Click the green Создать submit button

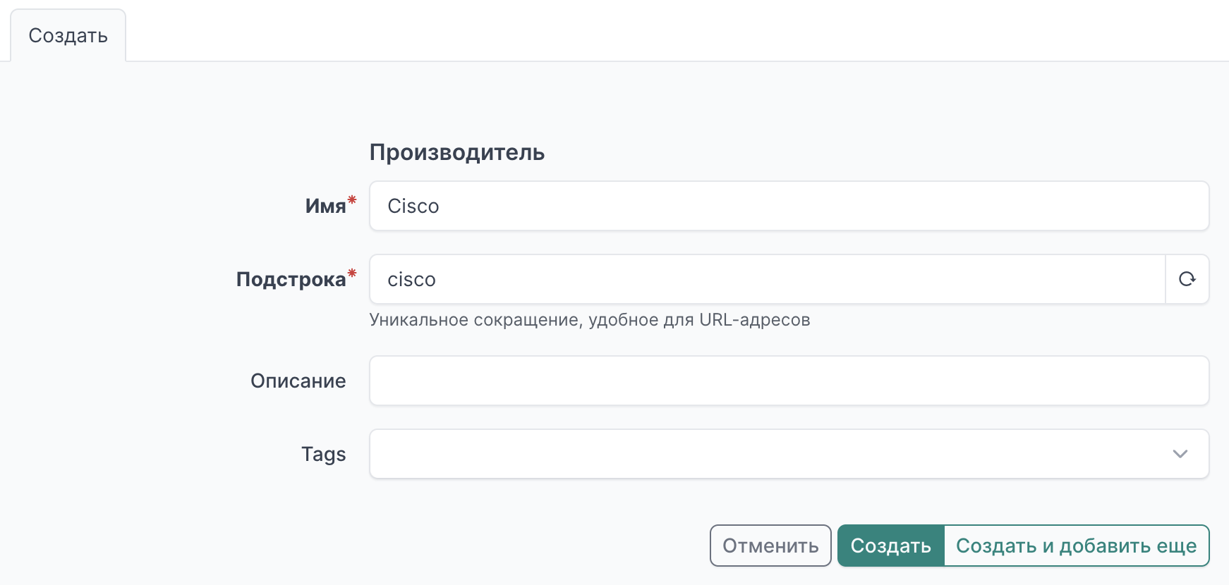890,546
